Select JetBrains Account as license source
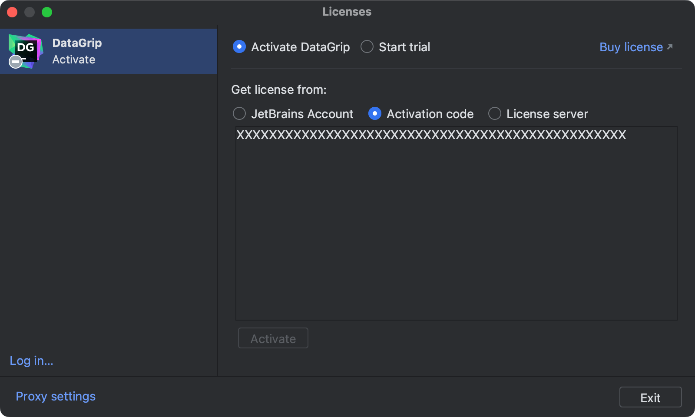This screenshot has width=695, height=417. 239,114
